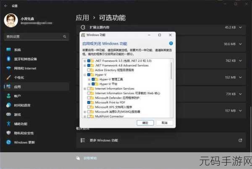This screenshot has width=252, height=169.
Task: Expand the 30.6 MB feature row
Action: tap(240, 44)
